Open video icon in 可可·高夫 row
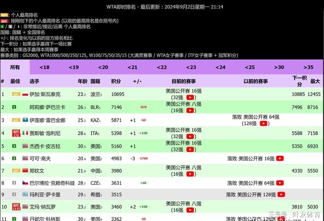This screenshot has width=324, height=221. coord(280,158)
